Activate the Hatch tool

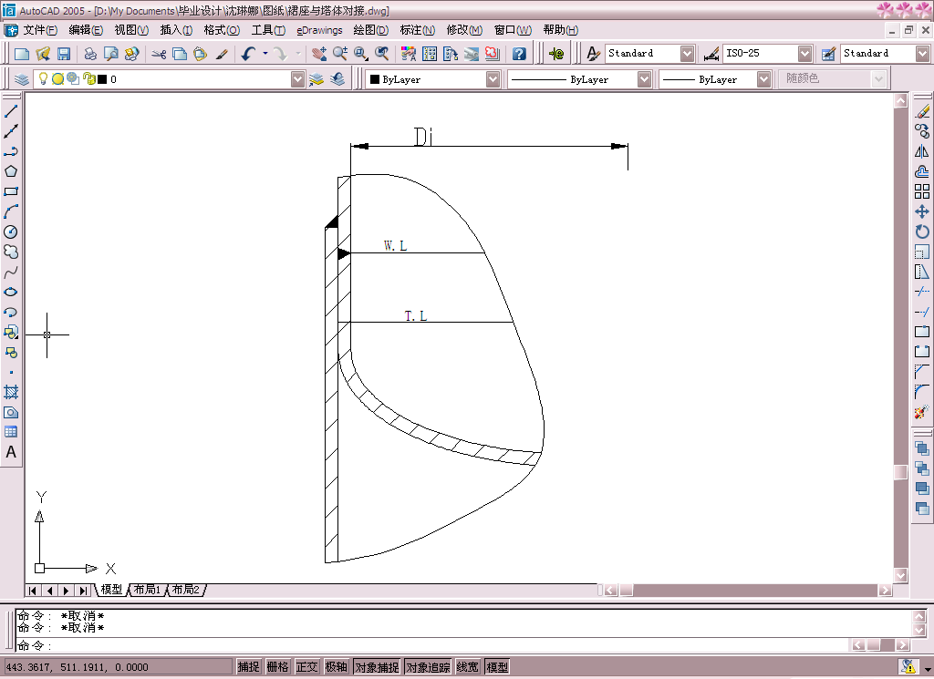point(11,392)
